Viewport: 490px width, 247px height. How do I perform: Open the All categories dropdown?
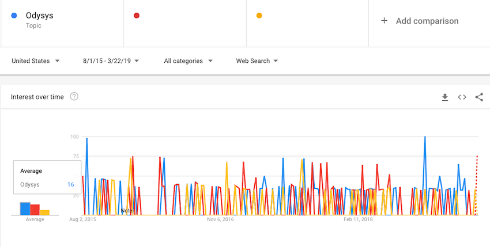[188, 61]
